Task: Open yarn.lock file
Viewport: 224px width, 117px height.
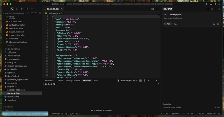Action: tap(11, 100)
